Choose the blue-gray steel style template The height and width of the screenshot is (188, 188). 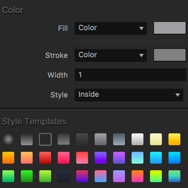pyautogui.click(x=119, y=139)
